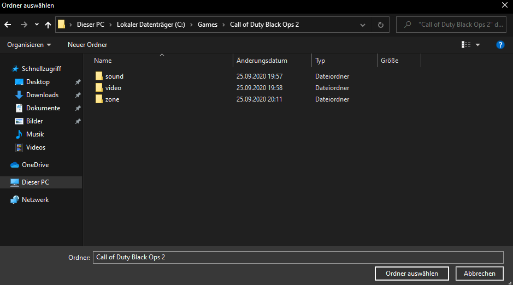This screenshot has height=285, width=513.
Task: Navigate to Dieser PC breadcrumb
Action: click(91, 25)
